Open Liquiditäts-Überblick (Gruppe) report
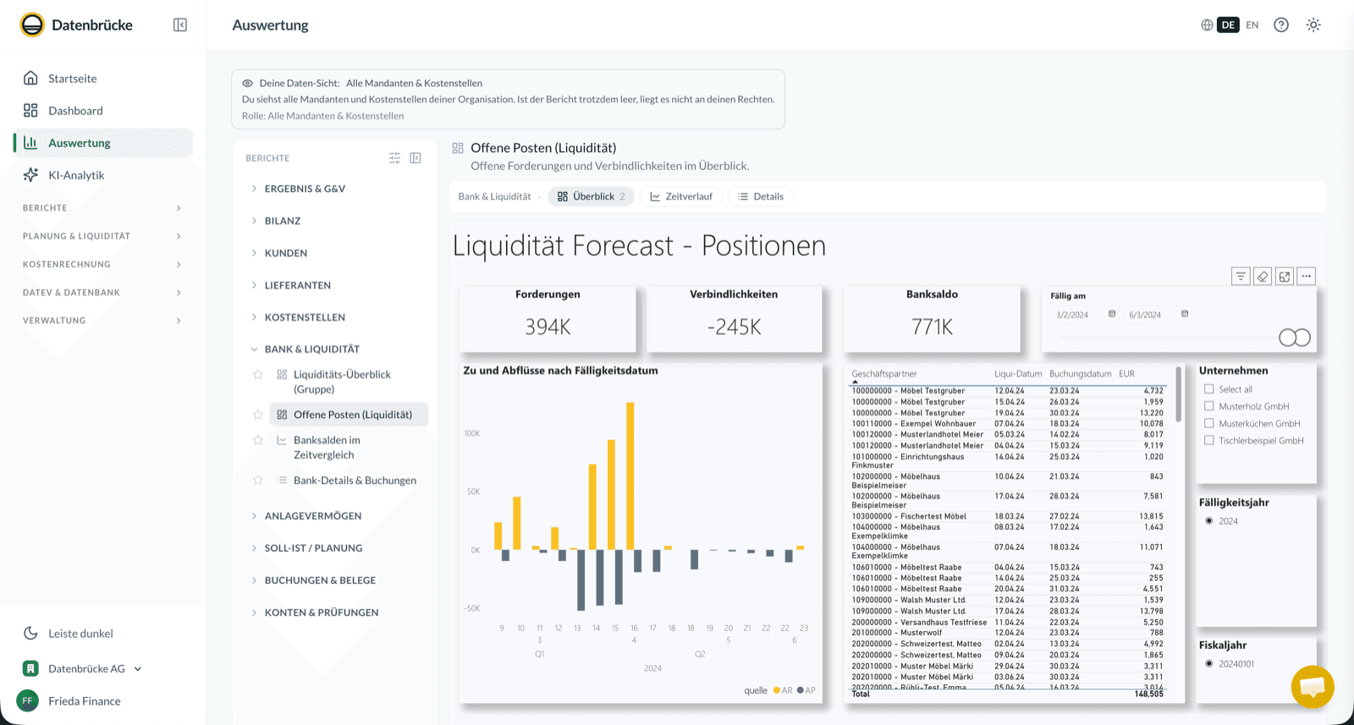 click(349, 382)
